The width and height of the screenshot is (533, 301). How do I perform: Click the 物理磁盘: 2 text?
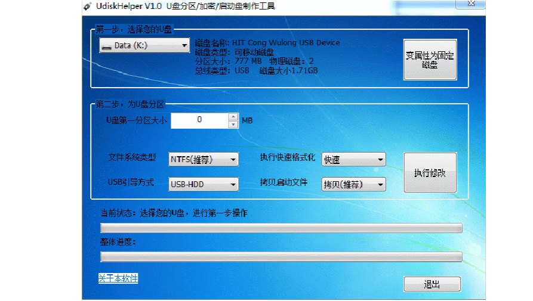[x=291, y=61]
